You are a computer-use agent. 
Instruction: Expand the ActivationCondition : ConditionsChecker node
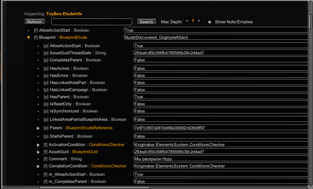(38, 145)
